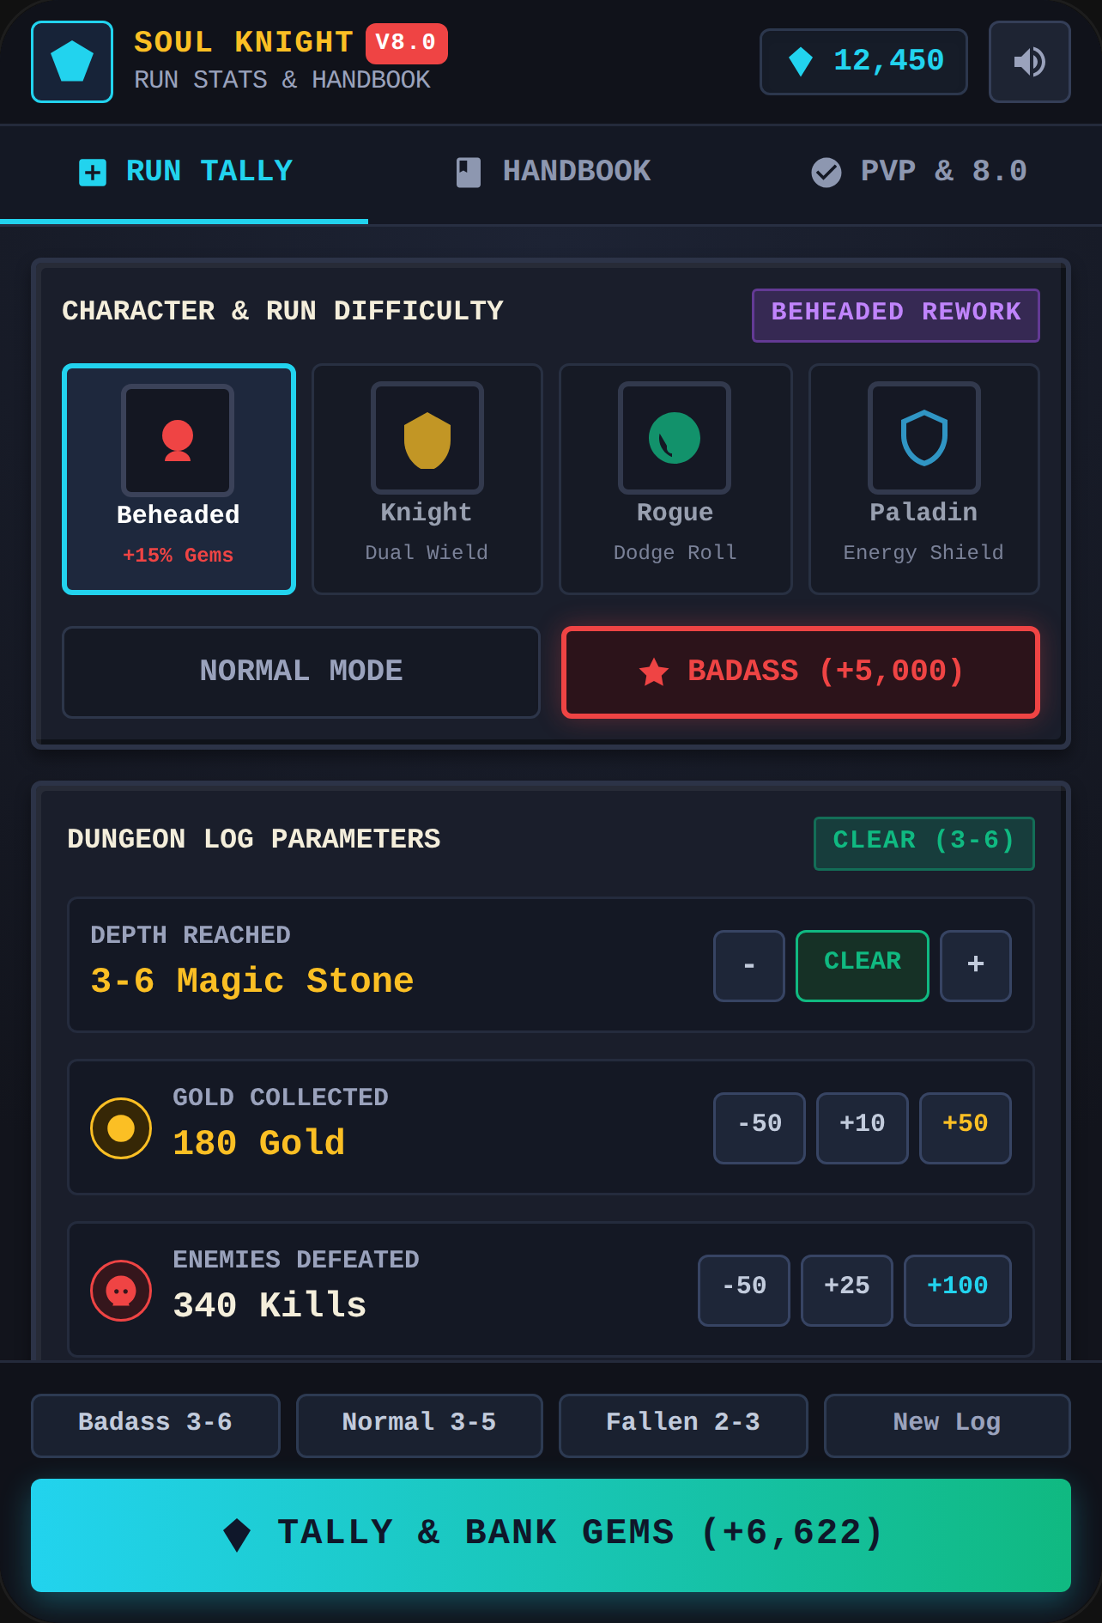Add +100 to enemies defeated
The image size is (1102, 1623).
[x=958, y=1291]
